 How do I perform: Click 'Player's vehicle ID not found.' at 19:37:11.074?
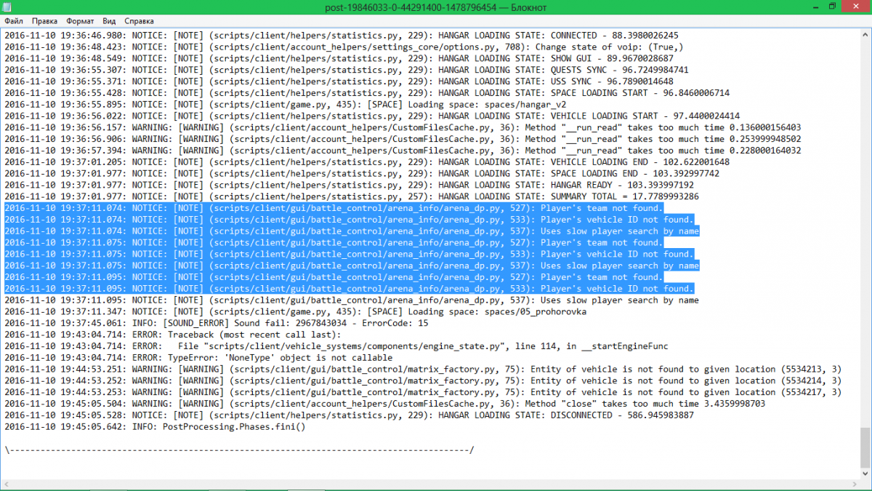[618, 220]
